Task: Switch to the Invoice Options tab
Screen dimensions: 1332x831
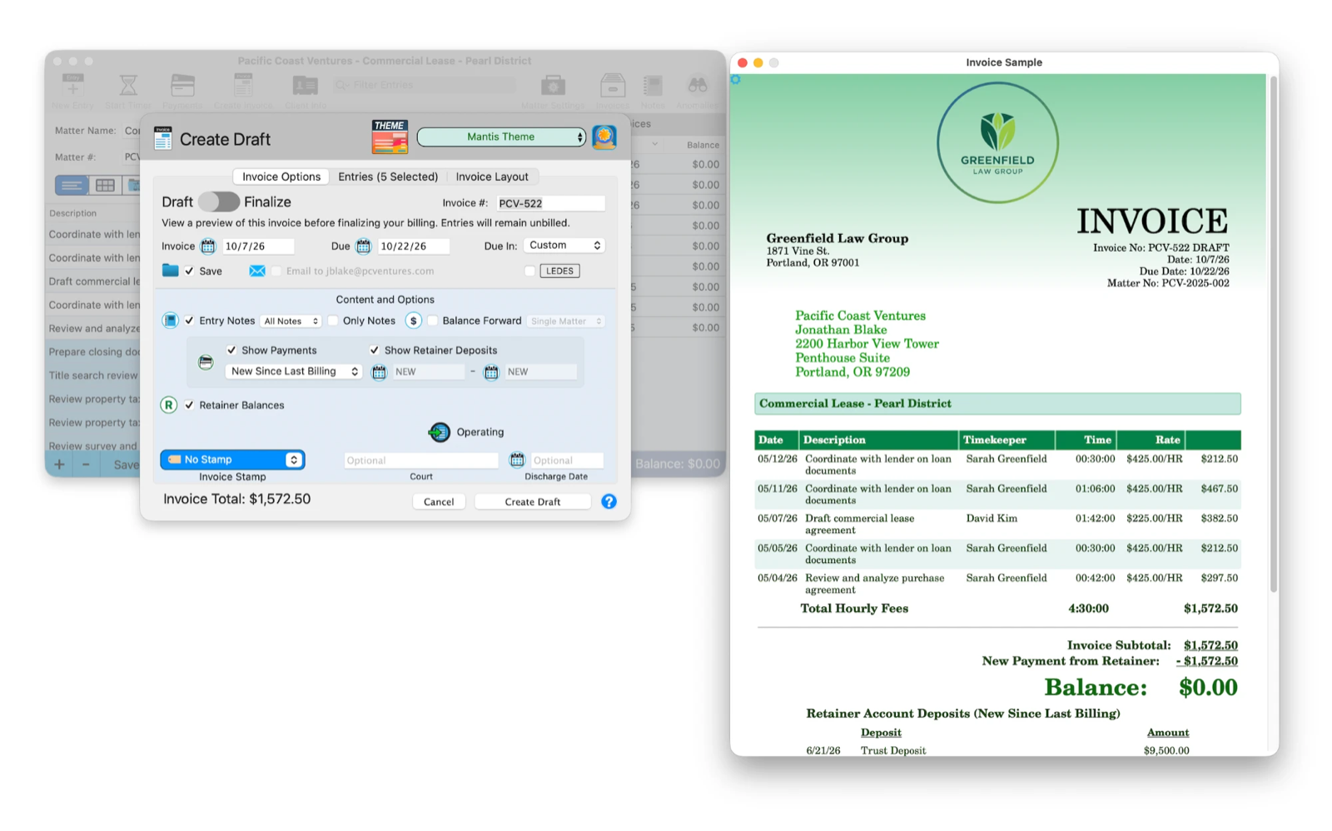Action: point(281,177)
